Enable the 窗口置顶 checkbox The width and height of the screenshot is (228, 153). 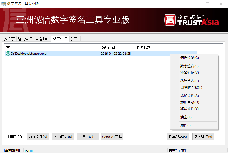[7, 136]
